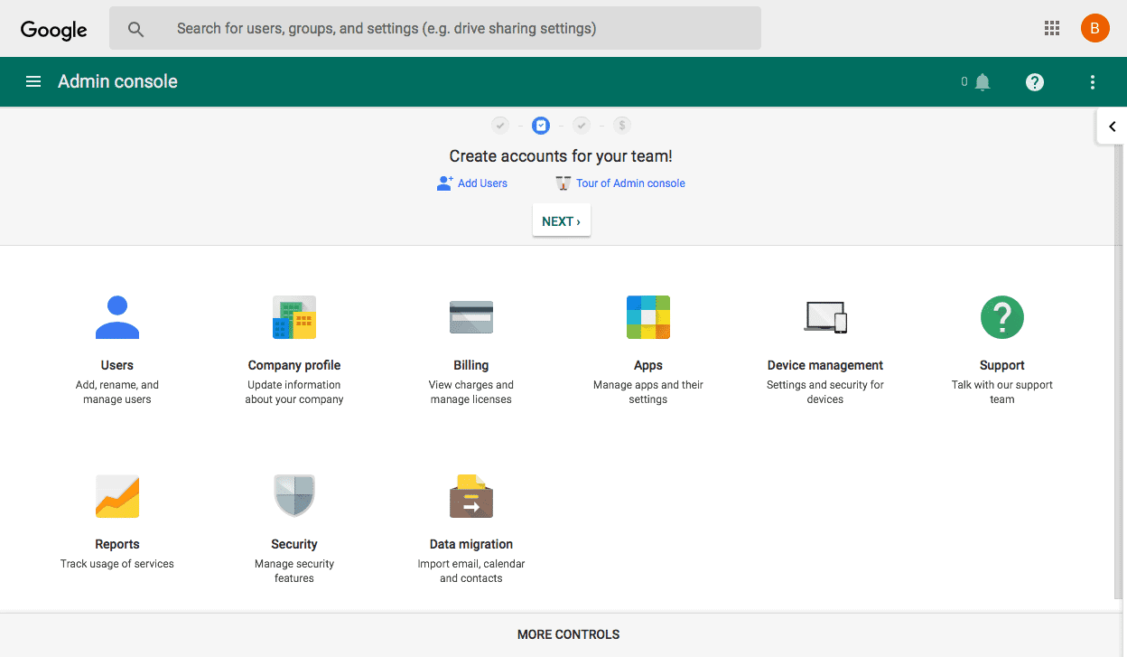Open the hamburger navigation menu
This screenshot has height=657, width=1127.
33,81
